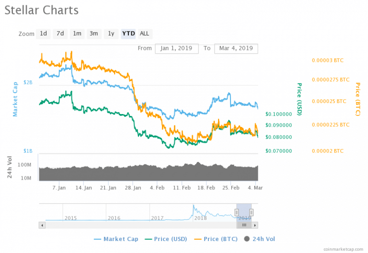Image resolution: width=368 pixels, height=253 pixels.
Task: Choose the 1y zoom option
Action: tap(111, 34)
